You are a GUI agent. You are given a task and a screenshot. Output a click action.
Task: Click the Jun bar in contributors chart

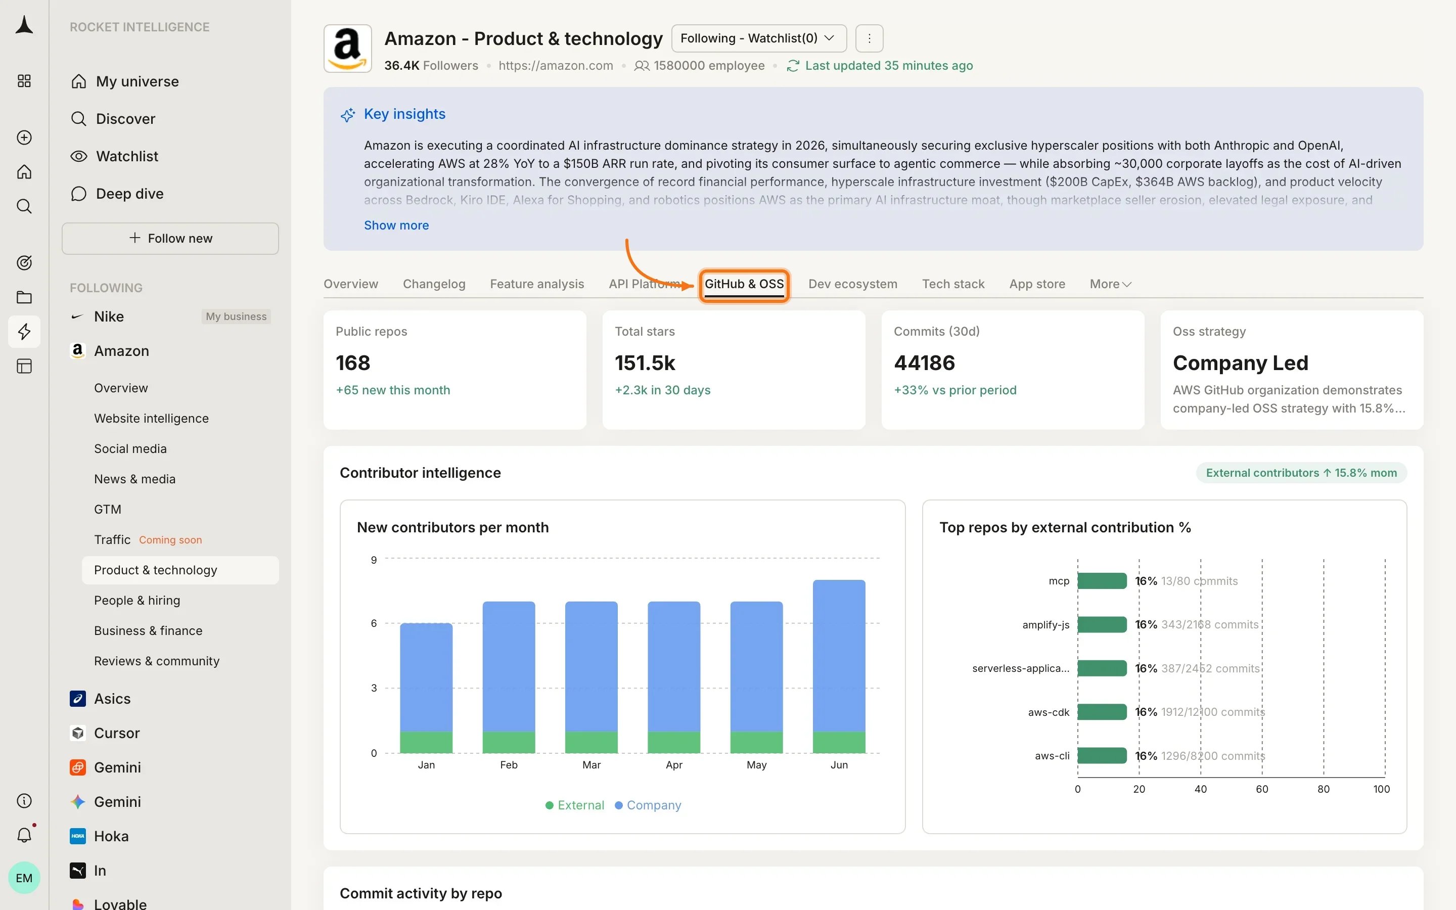pos(839,666)
